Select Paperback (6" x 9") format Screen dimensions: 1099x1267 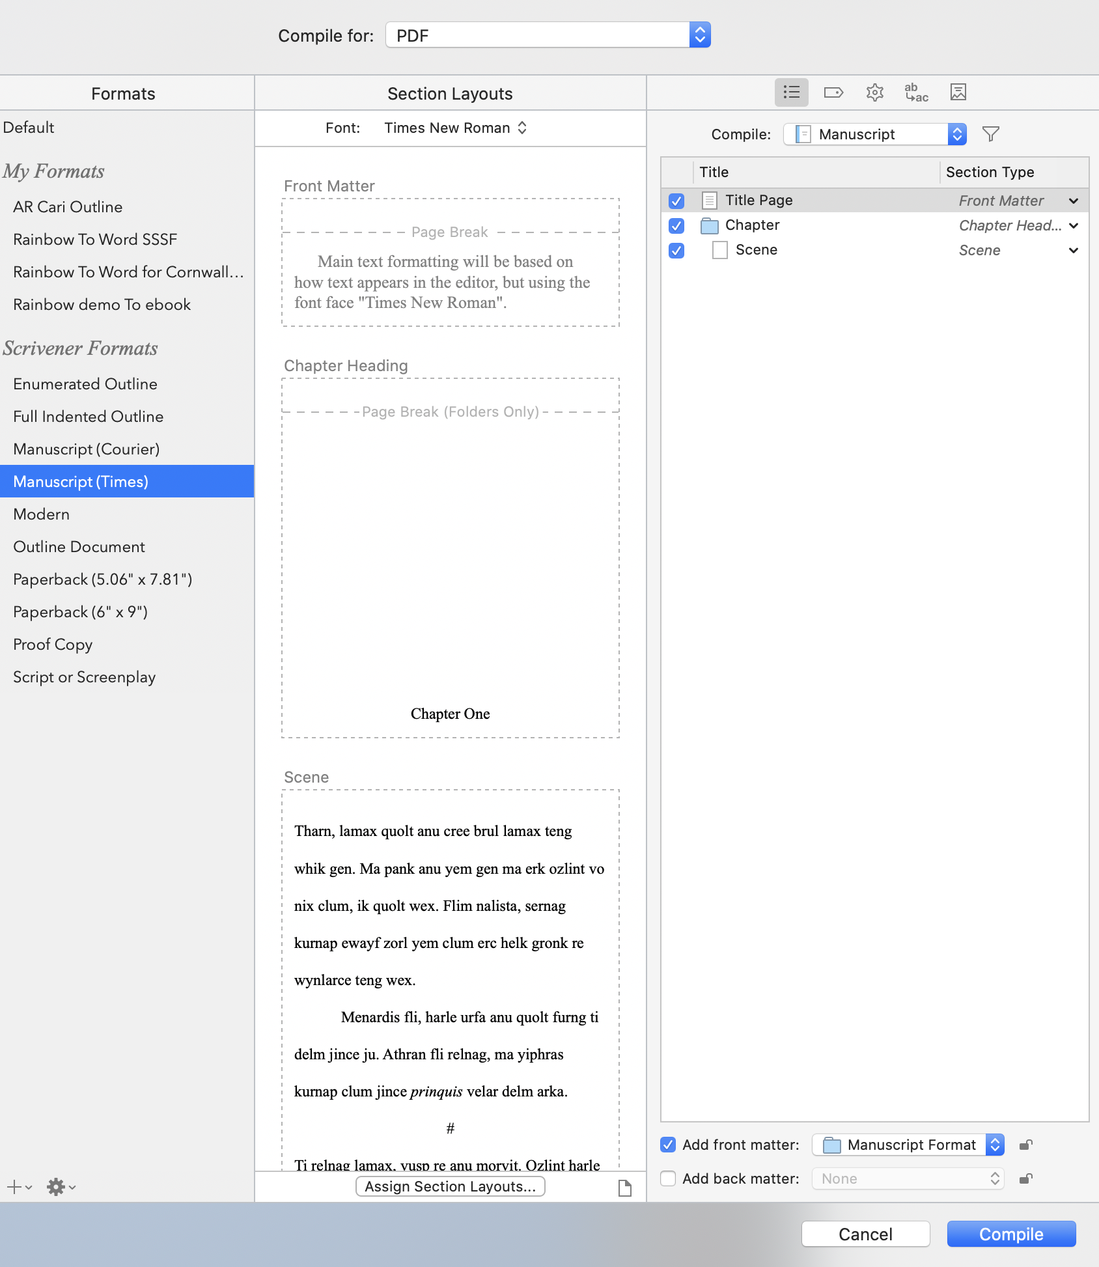click(x=127, y=612)
